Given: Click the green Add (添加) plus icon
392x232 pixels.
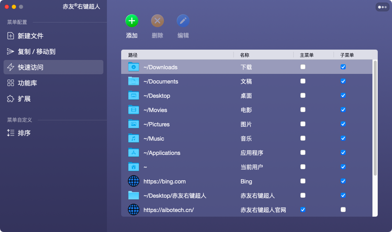Looking at the screenshot, I should click(132, 21).
